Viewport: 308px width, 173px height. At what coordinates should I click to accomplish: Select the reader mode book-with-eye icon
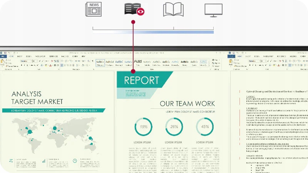tap(134, 9)
